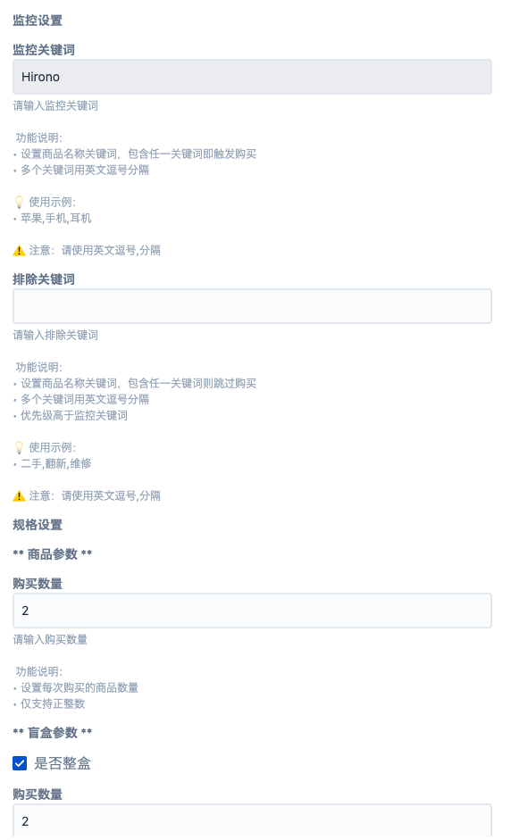The height and width of the screenshot is (840, 511).
Task: Click the lightbulb icon above 二手,翻新,维修 example
Action: (x=19, y=447)
